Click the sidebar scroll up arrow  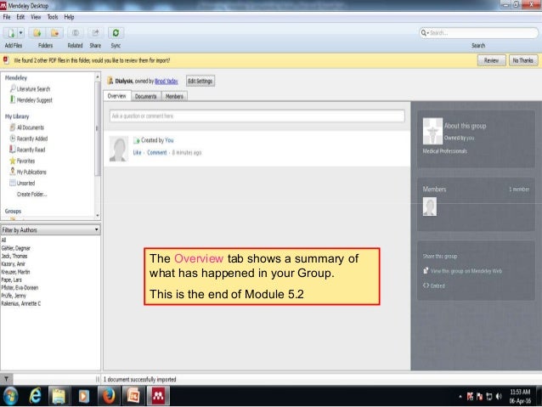98,76
